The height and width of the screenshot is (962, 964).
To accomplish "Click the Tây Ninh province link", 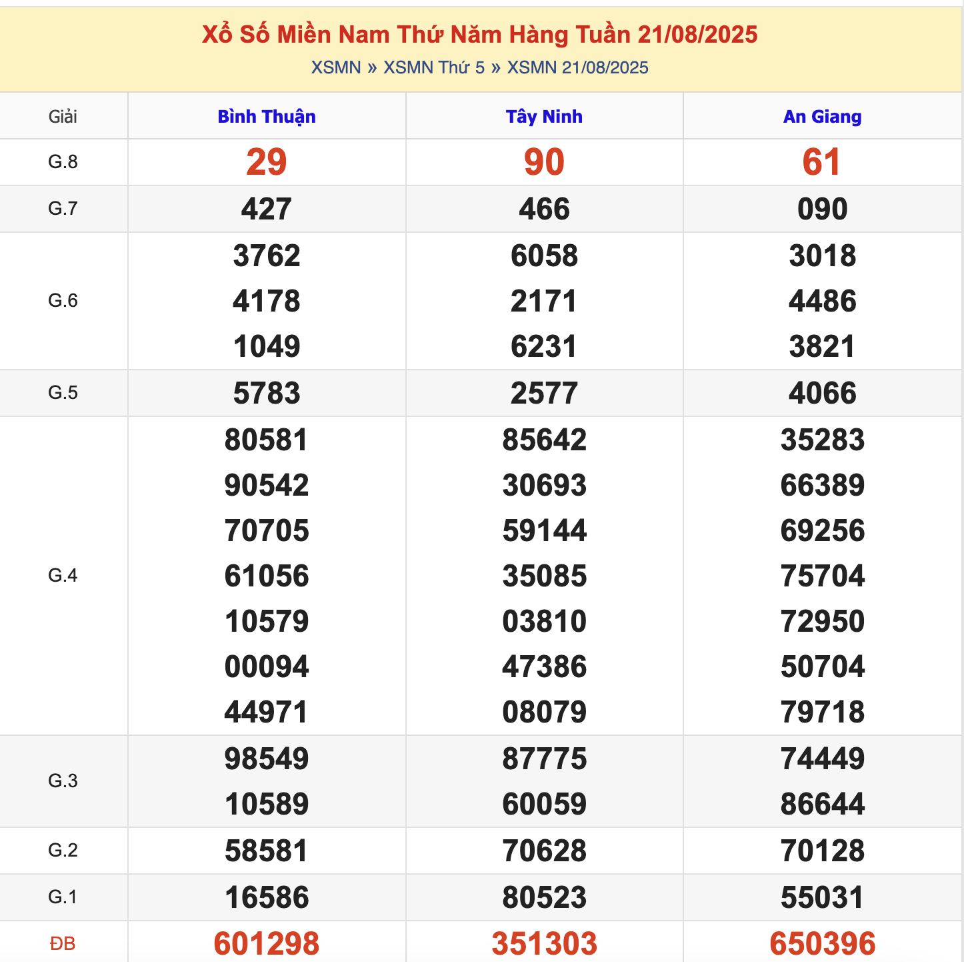I will (x=544, y=117).
